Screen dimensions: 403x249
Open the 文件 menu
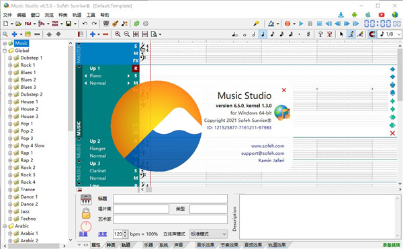7,15
